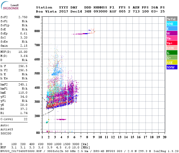Select the NNW blue legend swatch
The width and height of the screenshot is (179, 153).
pos(172,67)
